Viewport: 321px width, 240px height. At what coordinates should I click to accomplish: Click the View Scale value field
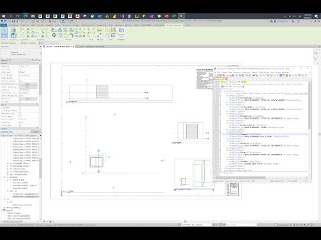point(28,66)
